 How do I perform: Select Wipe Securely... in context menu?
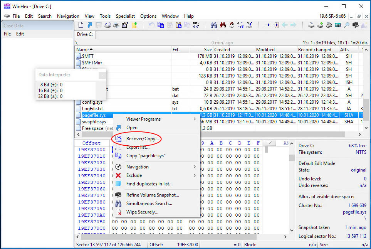[157, 212]
